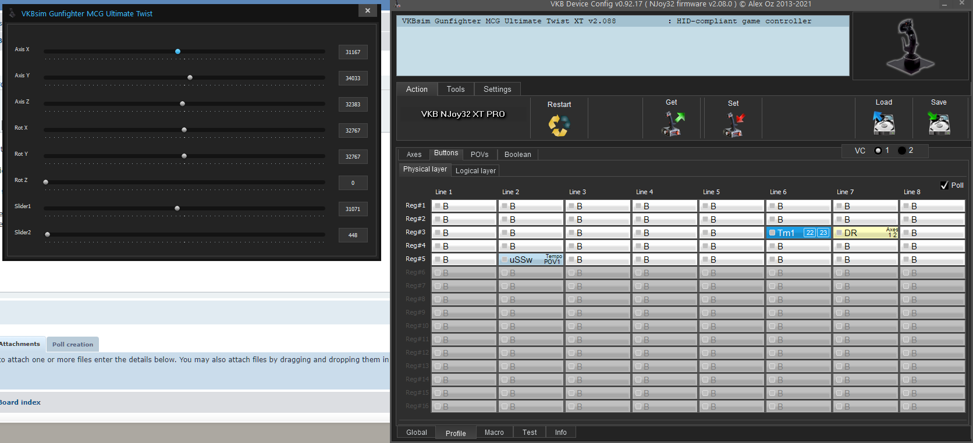Switch to the POVs tab

[480, 154]
